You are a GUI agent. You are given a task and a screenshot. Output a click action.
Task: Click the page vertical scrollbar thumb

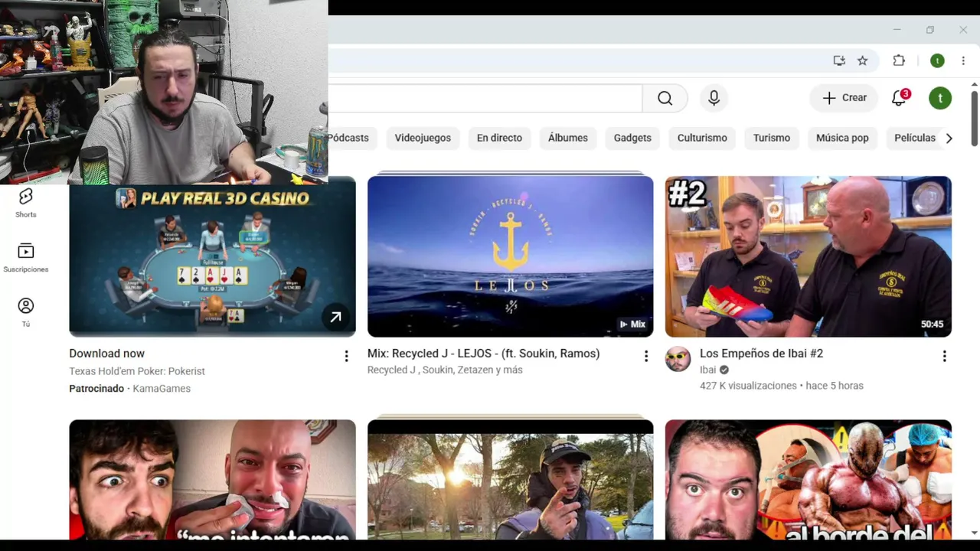[974, 118]
